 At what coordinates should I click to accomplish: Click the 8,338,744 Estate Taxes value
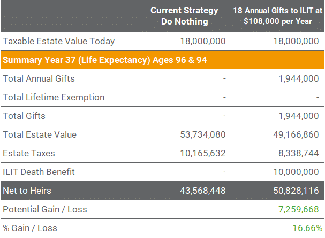tap(298, 153)
